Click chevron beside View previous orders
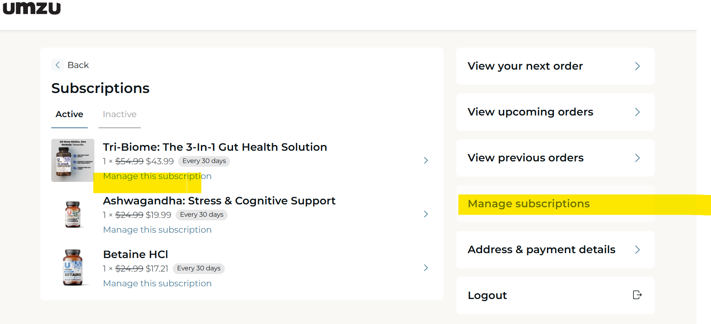 (637, 158)
